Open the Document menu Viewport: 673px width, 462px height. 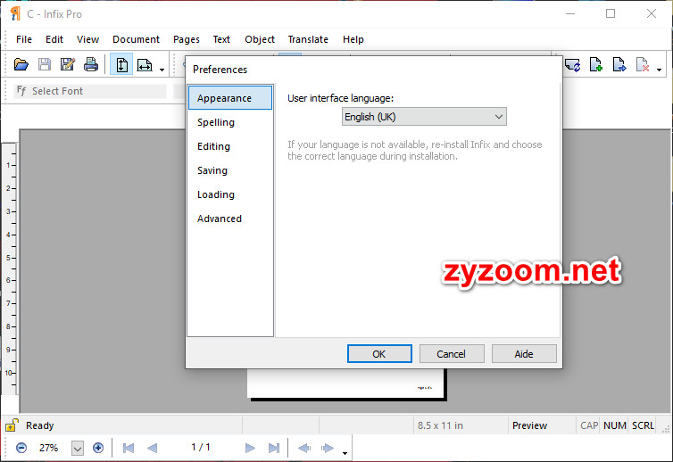coord(136,39)
